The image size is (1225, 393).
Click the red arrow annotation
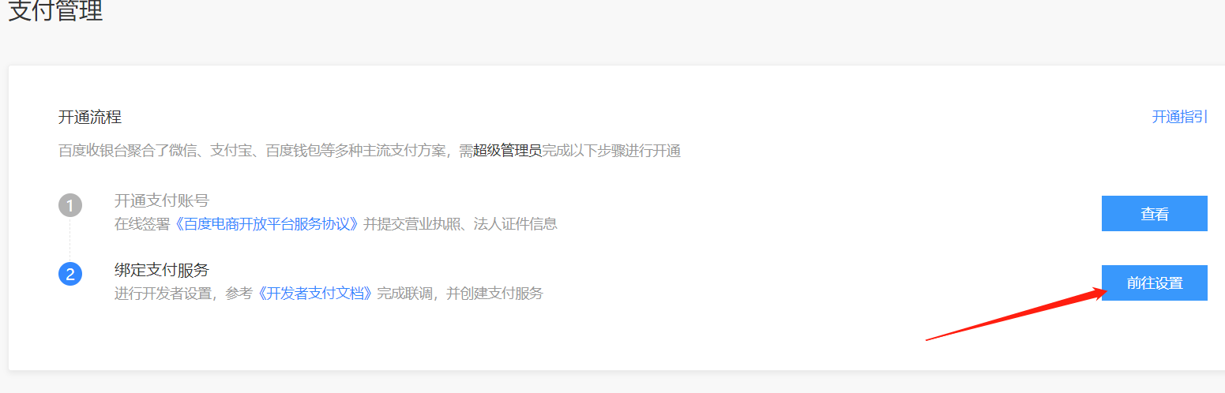1016,315
